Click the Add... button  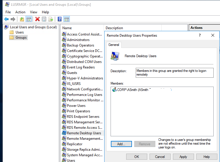pyautogui.click(x=121, y=144)
